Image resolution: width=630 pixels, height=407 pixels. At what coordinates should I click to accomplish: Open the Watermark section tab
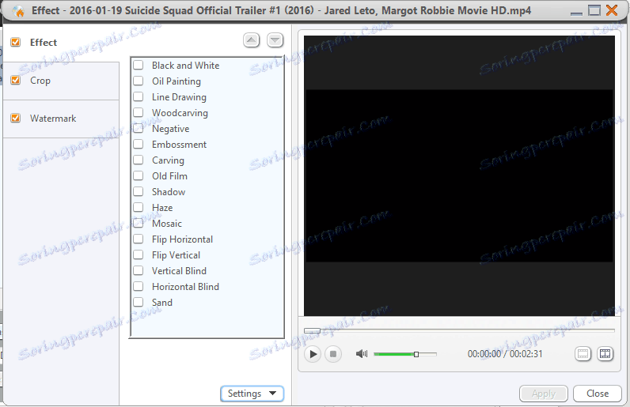click(x=61, y=119)
